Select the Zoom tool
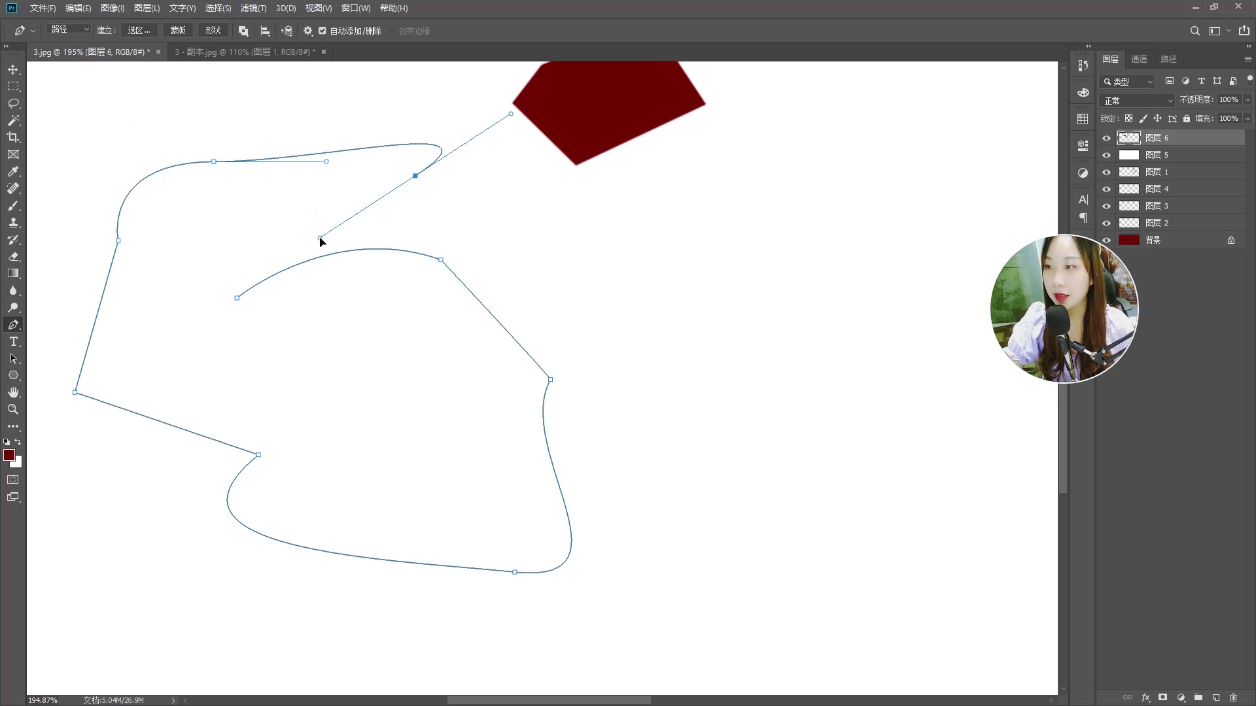The image size is (1256, 706). pyautogui.click(x=13, y=409)
